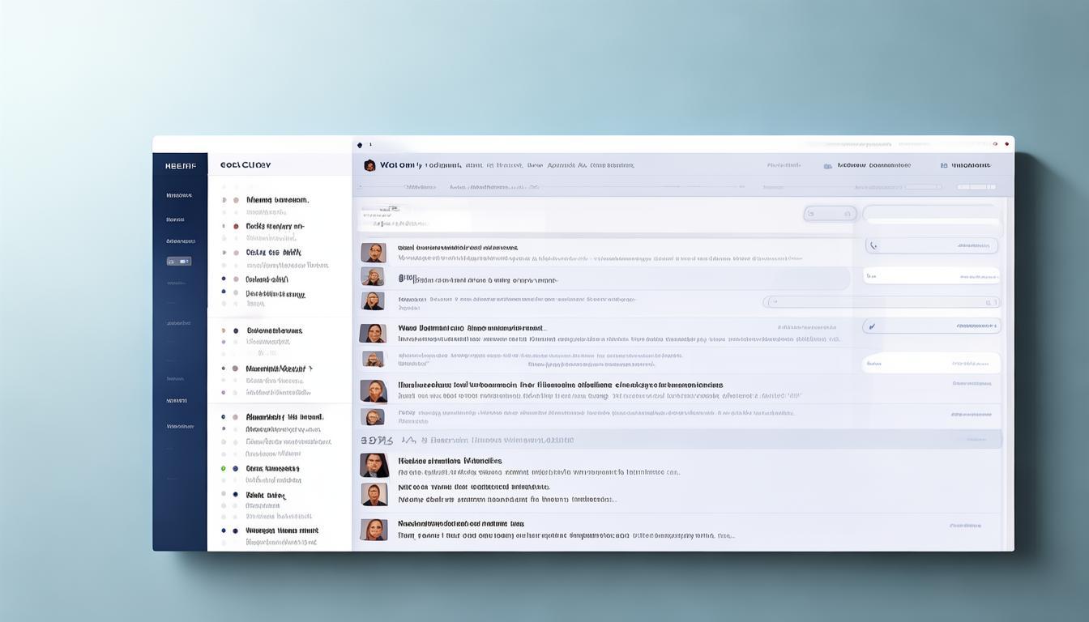The width and height of the screenshot is (1089, 622).
Task: Click the small dark icon on the top tab strip
Action: [360, 145]
